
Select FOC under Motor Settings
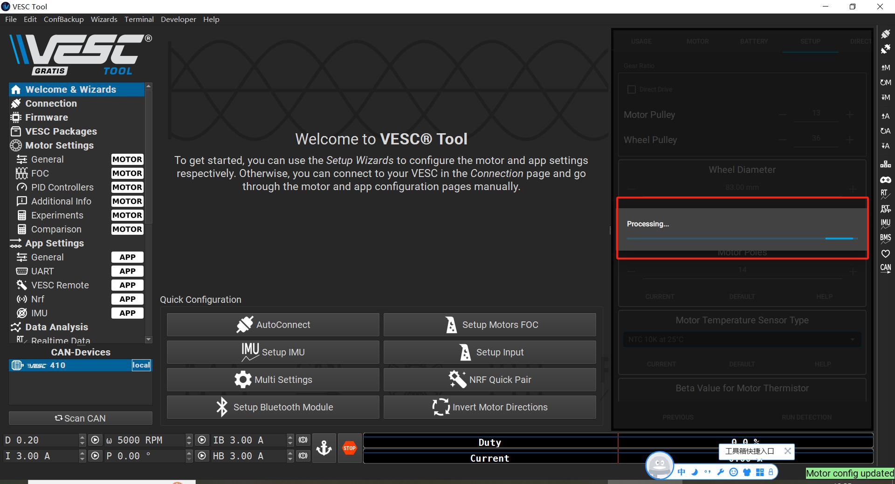(77, 173)
